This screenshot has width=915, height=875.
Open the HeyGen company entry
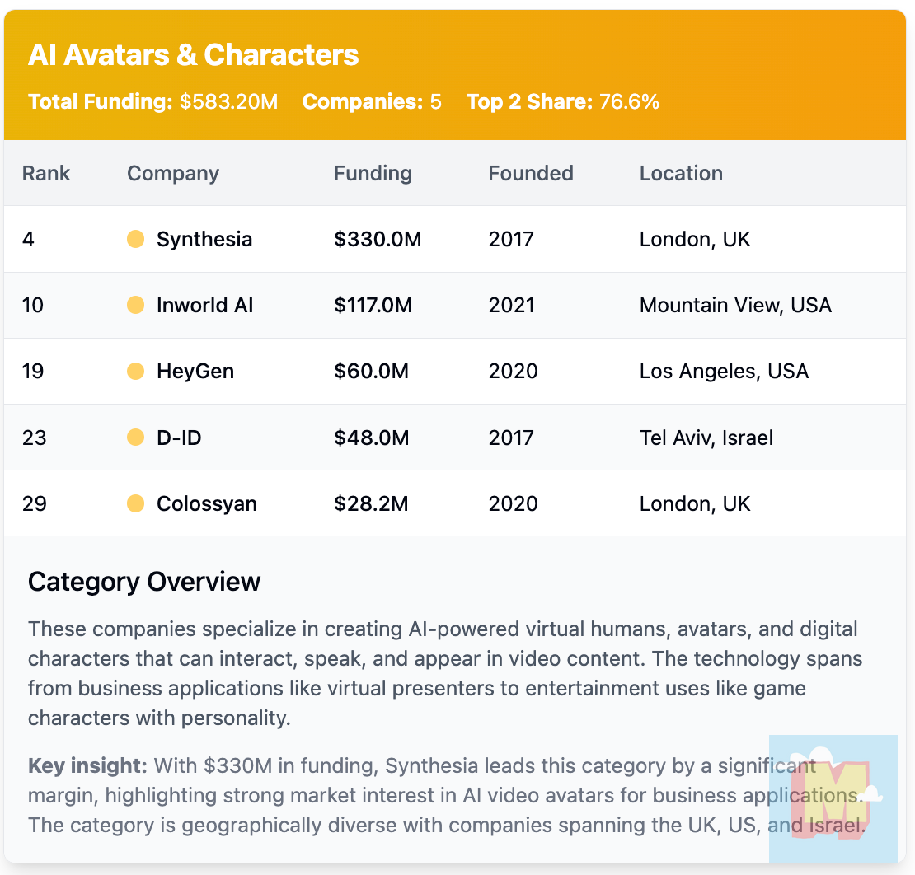tap(195, 371)
